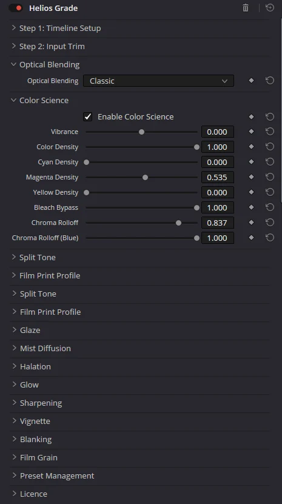Screen dimensions: 282x504
Task: Reset all Helios Grade settings icon
Action: point(270,8)
